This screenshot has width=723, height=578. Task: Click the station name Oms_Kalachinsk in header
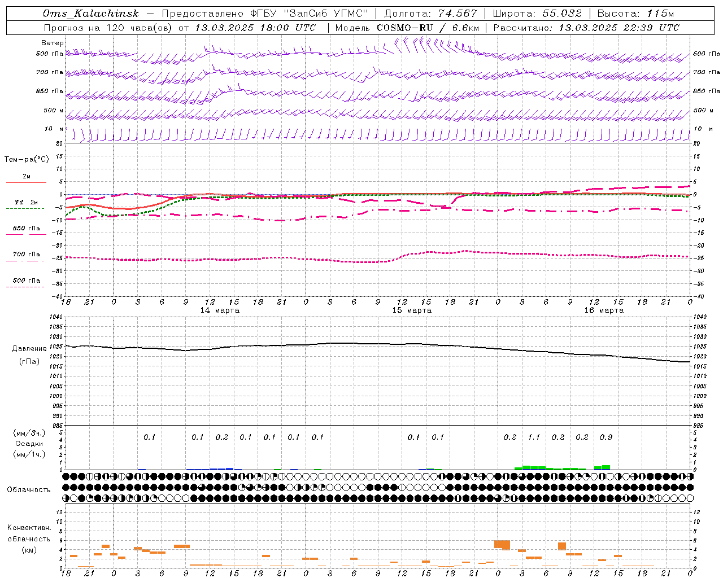point(91,14)
